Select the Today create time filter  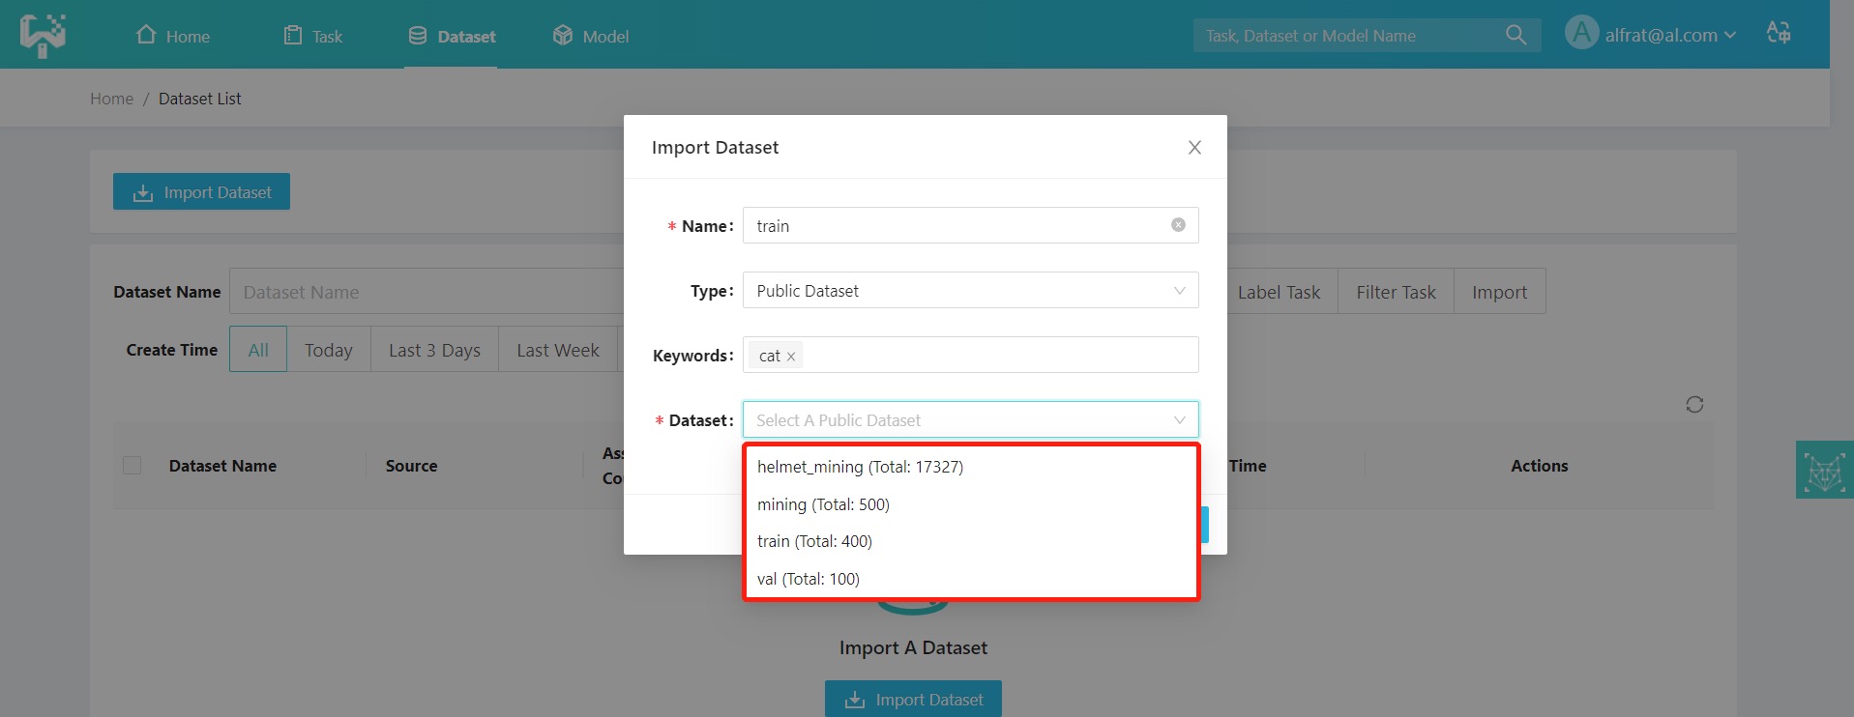(x=329, y=350)
